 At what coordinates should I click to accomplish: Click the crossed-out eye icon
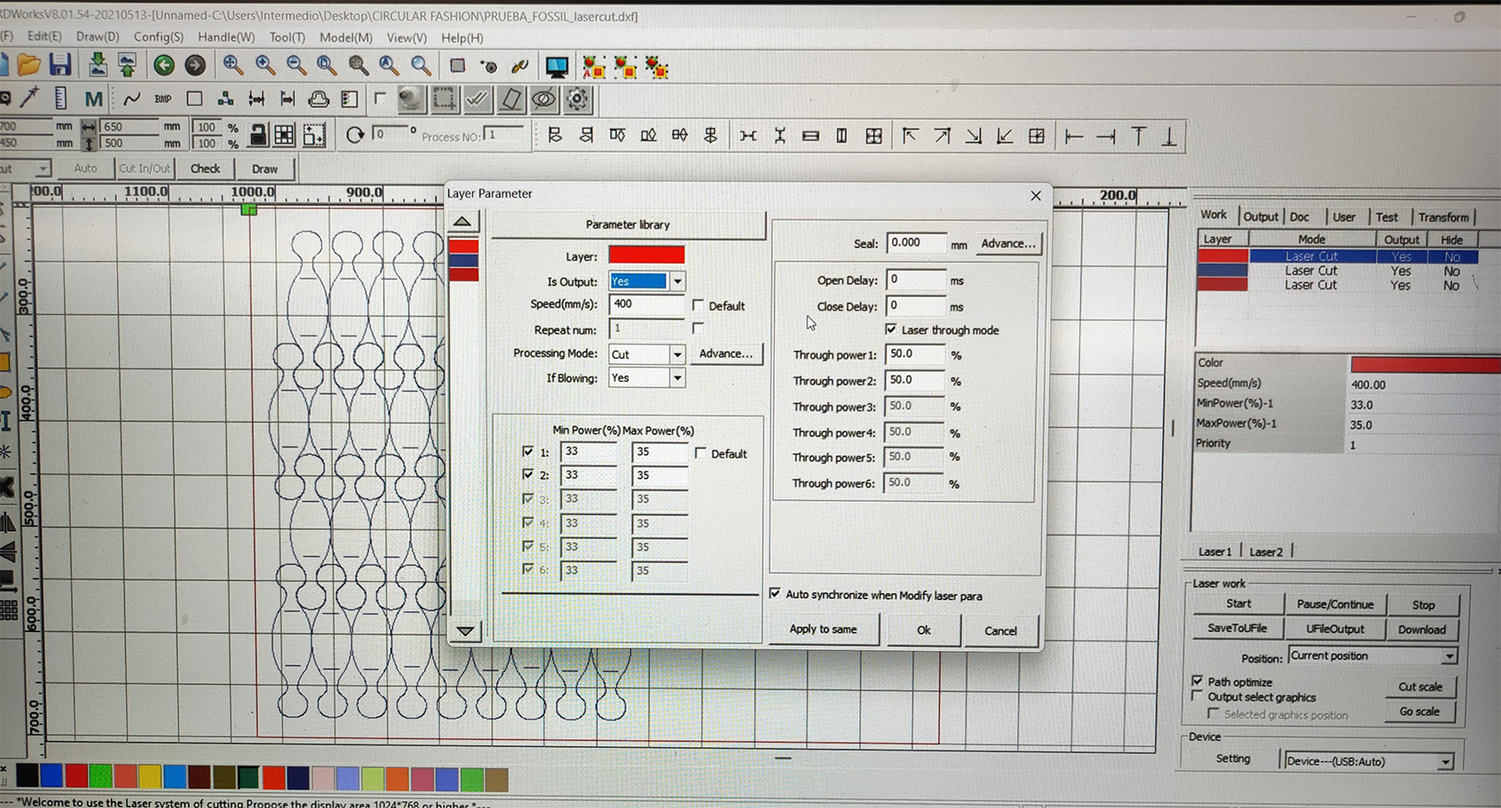(544, 100)
